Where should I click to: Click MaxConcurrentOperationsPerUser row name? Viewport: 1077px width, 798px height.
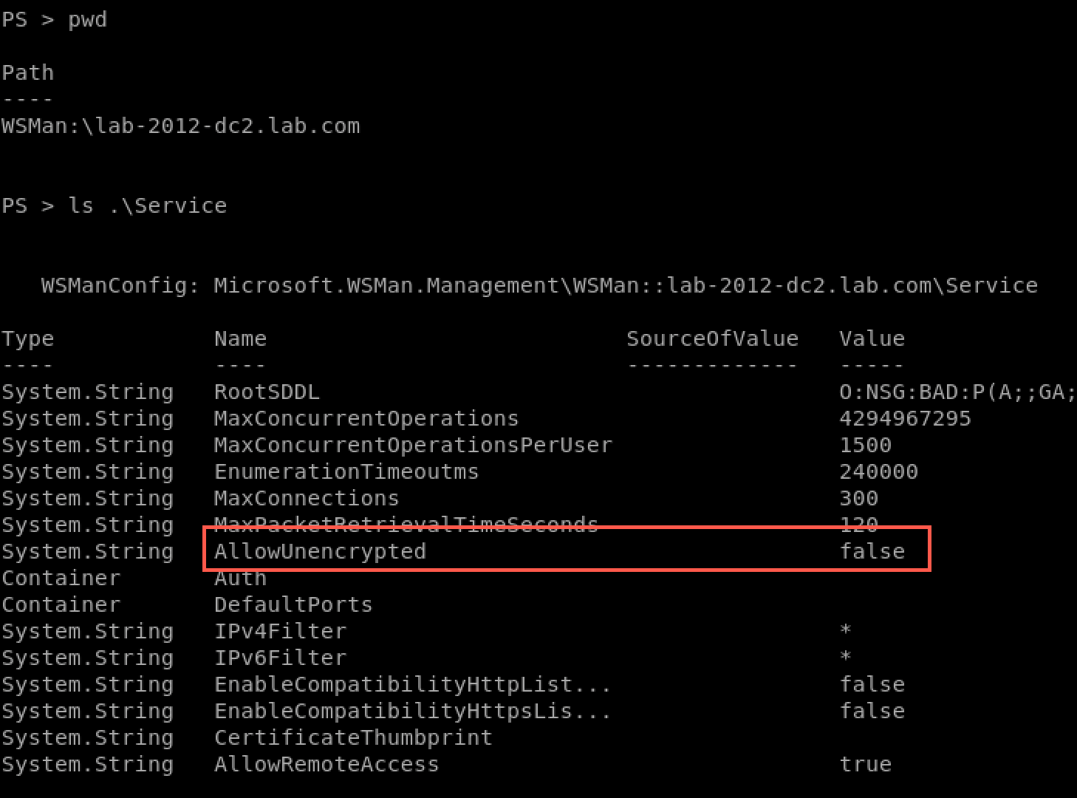click(x=413, y=445)
